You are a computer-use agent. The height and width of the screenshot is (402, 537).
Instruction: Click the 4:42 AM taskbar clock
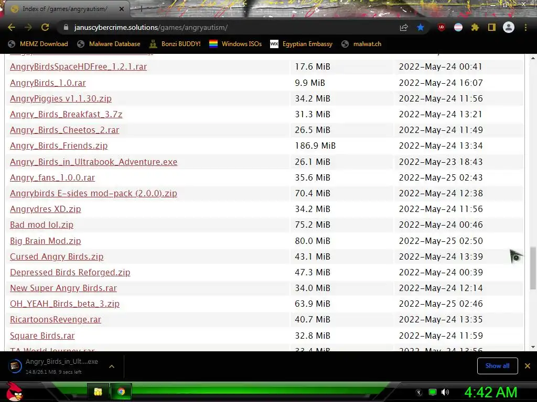pos(491,393)
